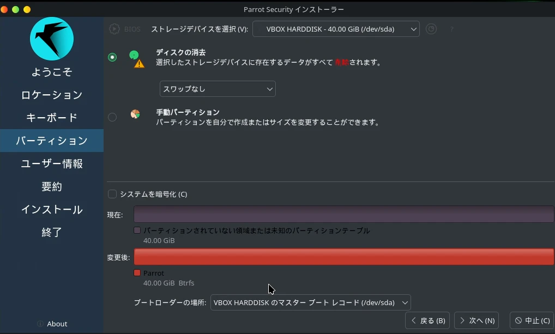Go to ロケーション step in sidebar
The height and width of the screenshot is (334, 555).
52,95
